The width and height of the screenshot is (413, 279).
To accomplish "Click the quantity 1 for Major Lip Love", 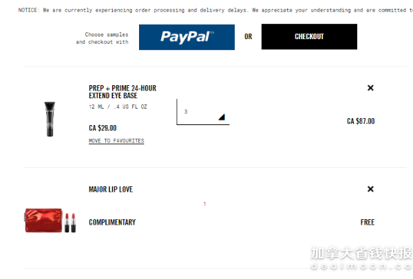I will [x=204, y=204].
